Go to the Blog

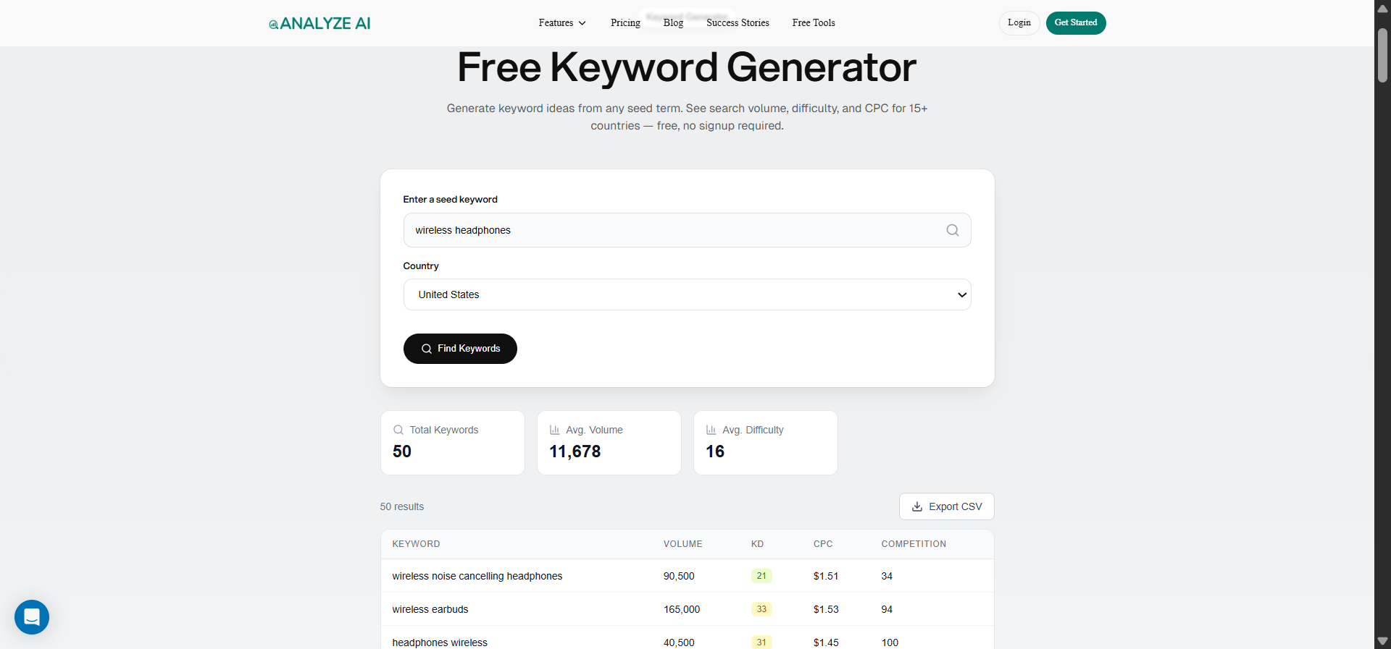[x=673, y=23]
